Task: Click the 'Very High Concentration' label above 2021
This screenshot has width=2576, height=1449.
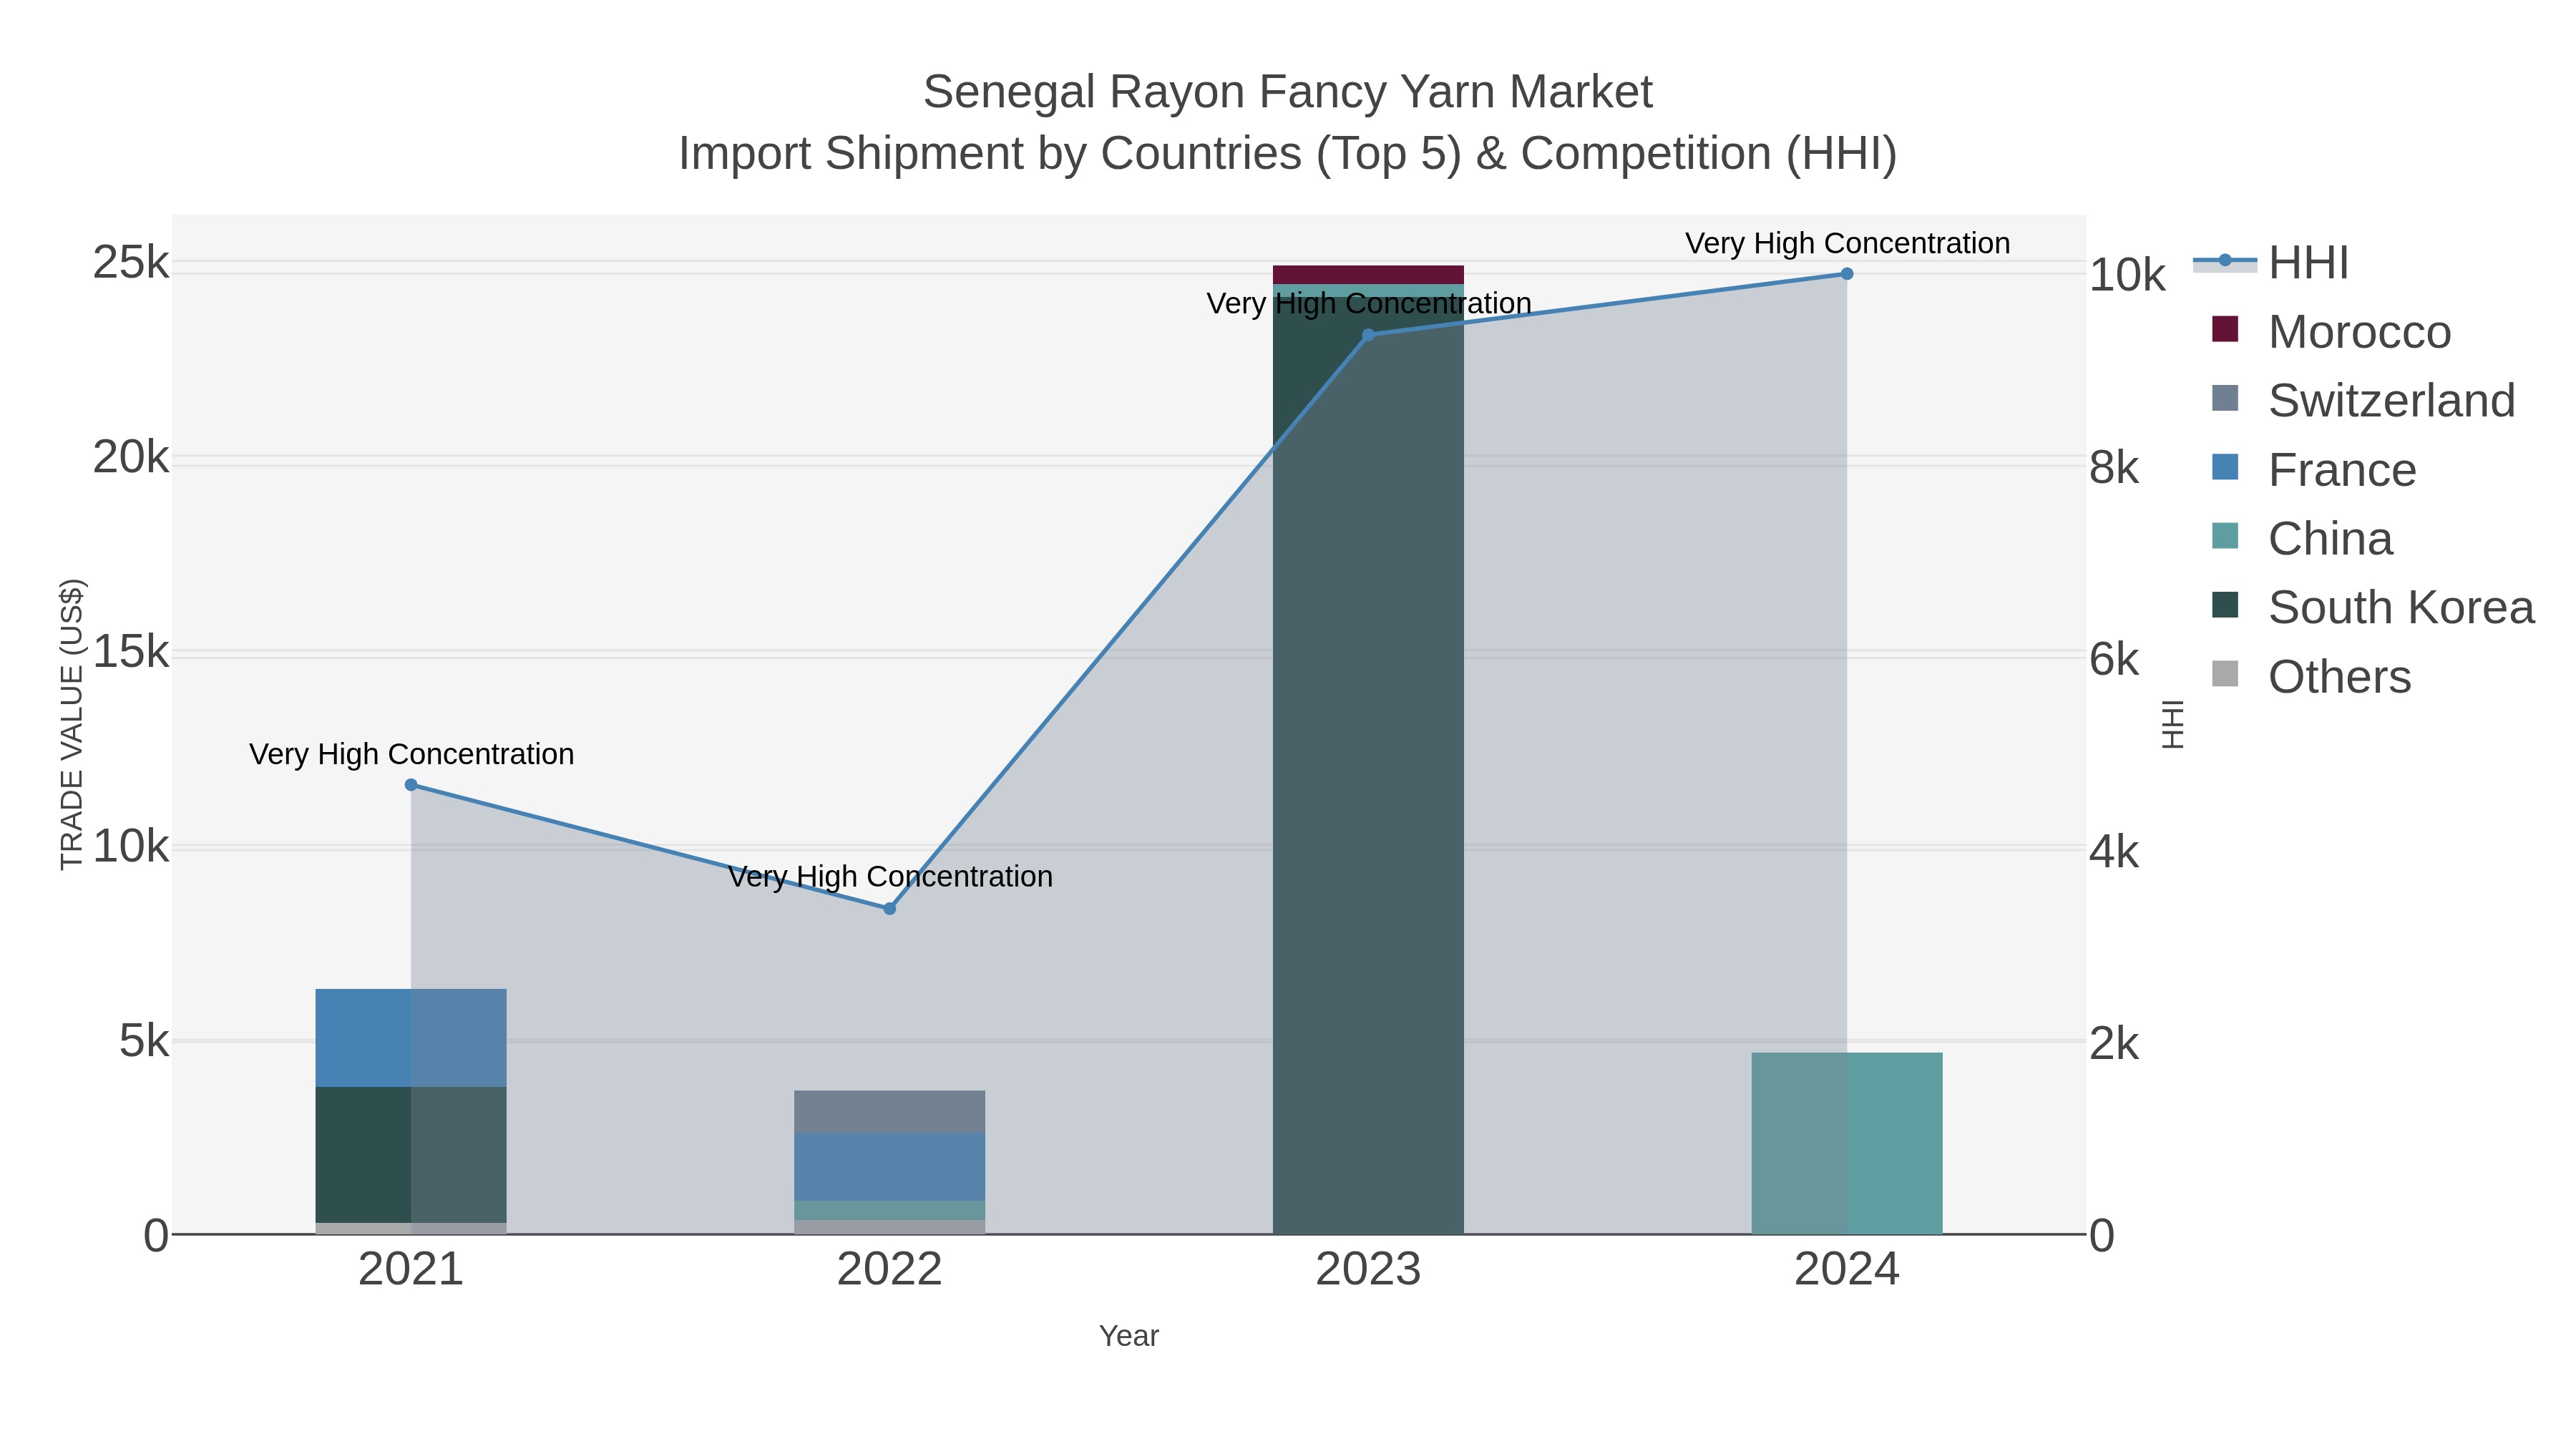Action: pyautogui.click(x=412, y=754)
